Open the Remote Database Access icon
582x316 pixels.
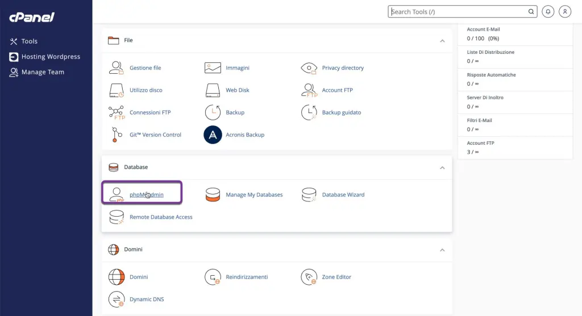click(x=117, y=217)
